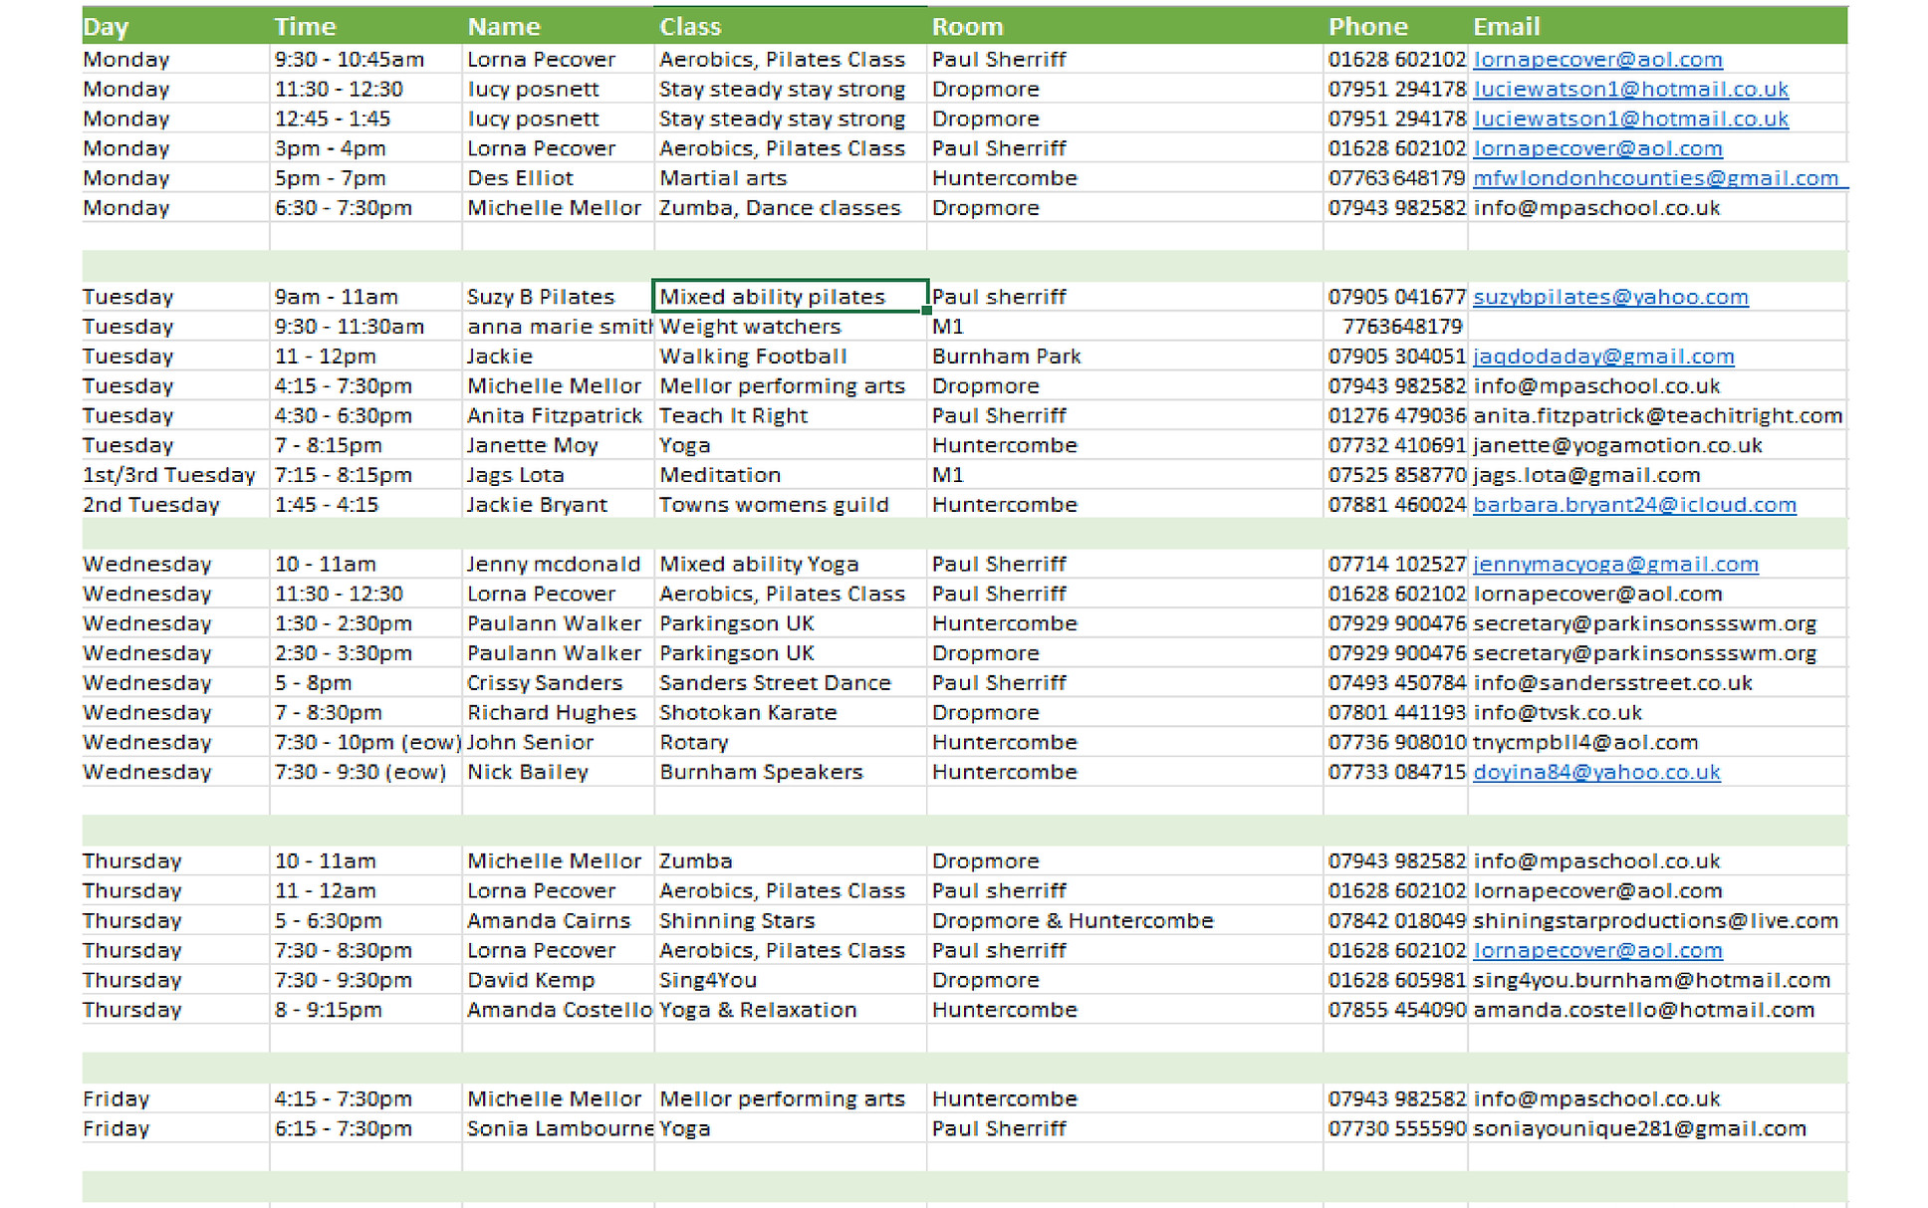Select the 7:30 - 10pm (eow) time cell
The width and height of the screenshot is (1928, 1208).
tap(365, 743)
